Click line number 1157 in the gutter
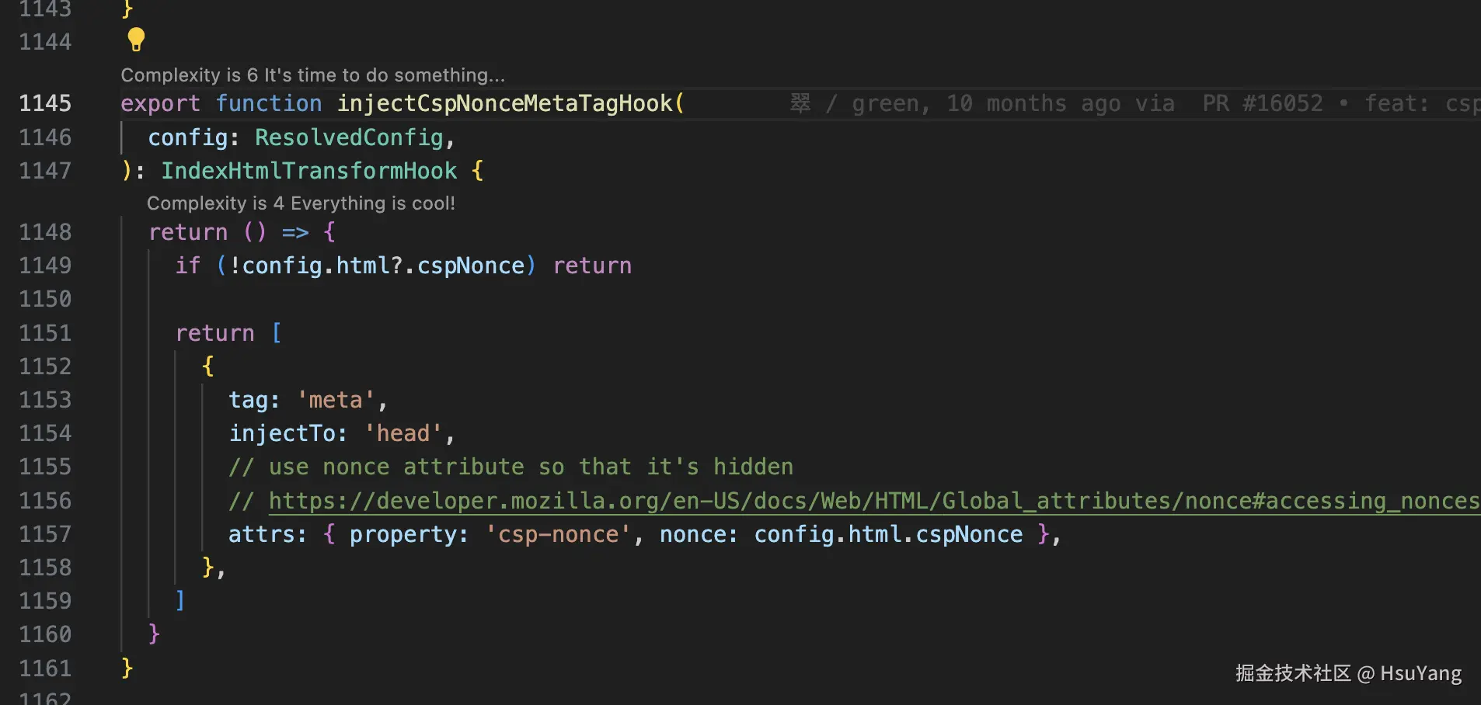Image resolution: width=1481 pixels, height=705 pixels. [45, 534]
